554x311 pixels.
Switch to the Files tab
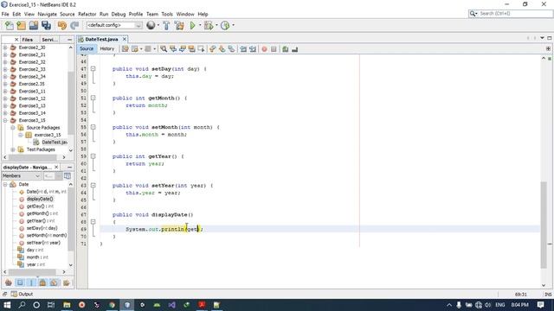pos(27,40)
